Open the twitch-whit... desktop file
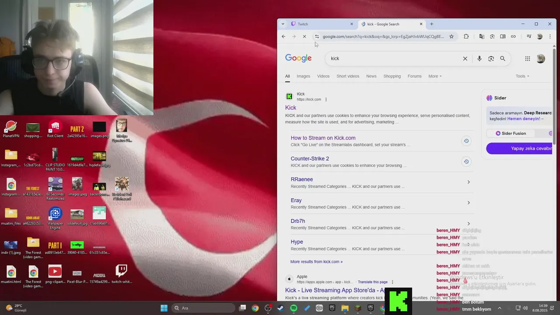The height and width of the screenshot is (315, 560). coord(122,274)
